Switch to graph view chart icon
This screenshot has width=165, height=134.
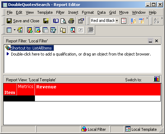(x=157, y=79)
